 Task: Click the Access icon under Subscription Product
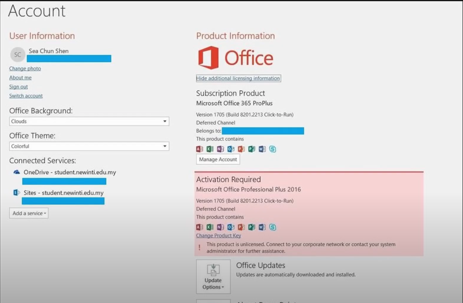[200, 149]
